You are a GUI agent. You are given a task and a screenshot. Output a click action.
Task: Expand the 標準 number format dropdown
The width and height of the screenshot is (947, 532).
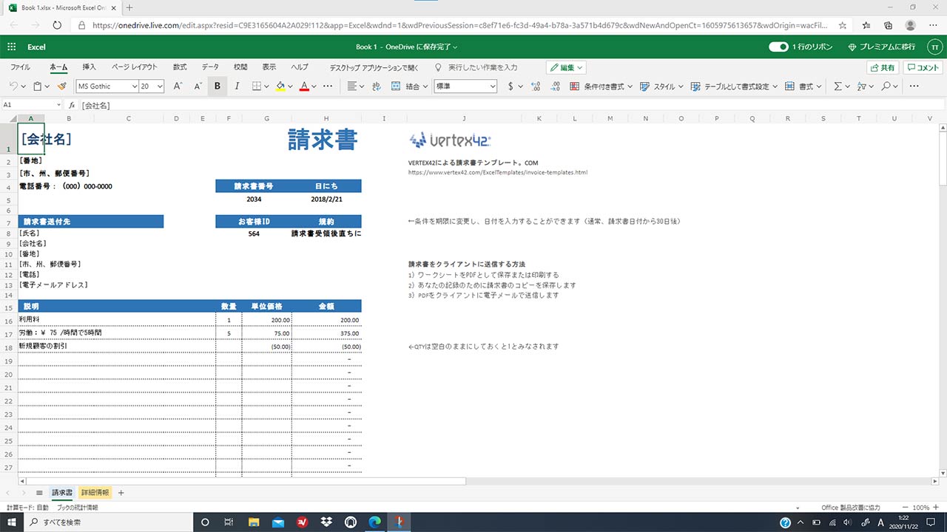click(x=465, y=86)
